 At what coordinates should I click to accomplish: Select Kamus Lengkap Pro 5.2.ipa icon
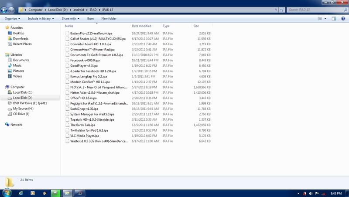pos(67,76)
